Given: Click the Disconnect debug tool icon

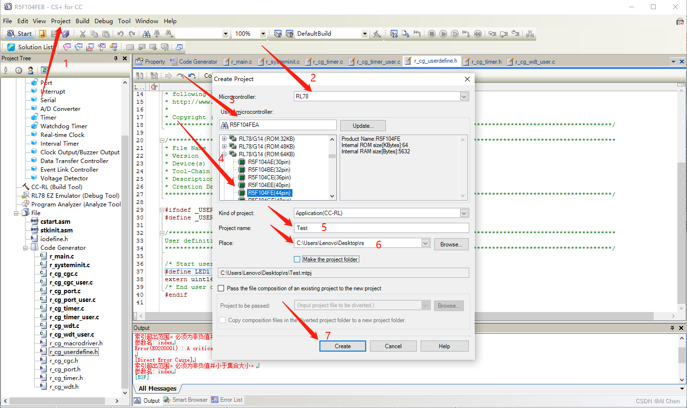Looking at the screenshot, I should coord(530,34).
